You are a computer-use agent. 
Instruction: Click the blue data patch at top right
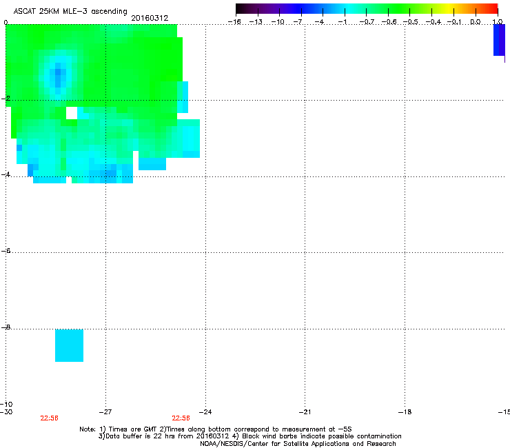499,41
